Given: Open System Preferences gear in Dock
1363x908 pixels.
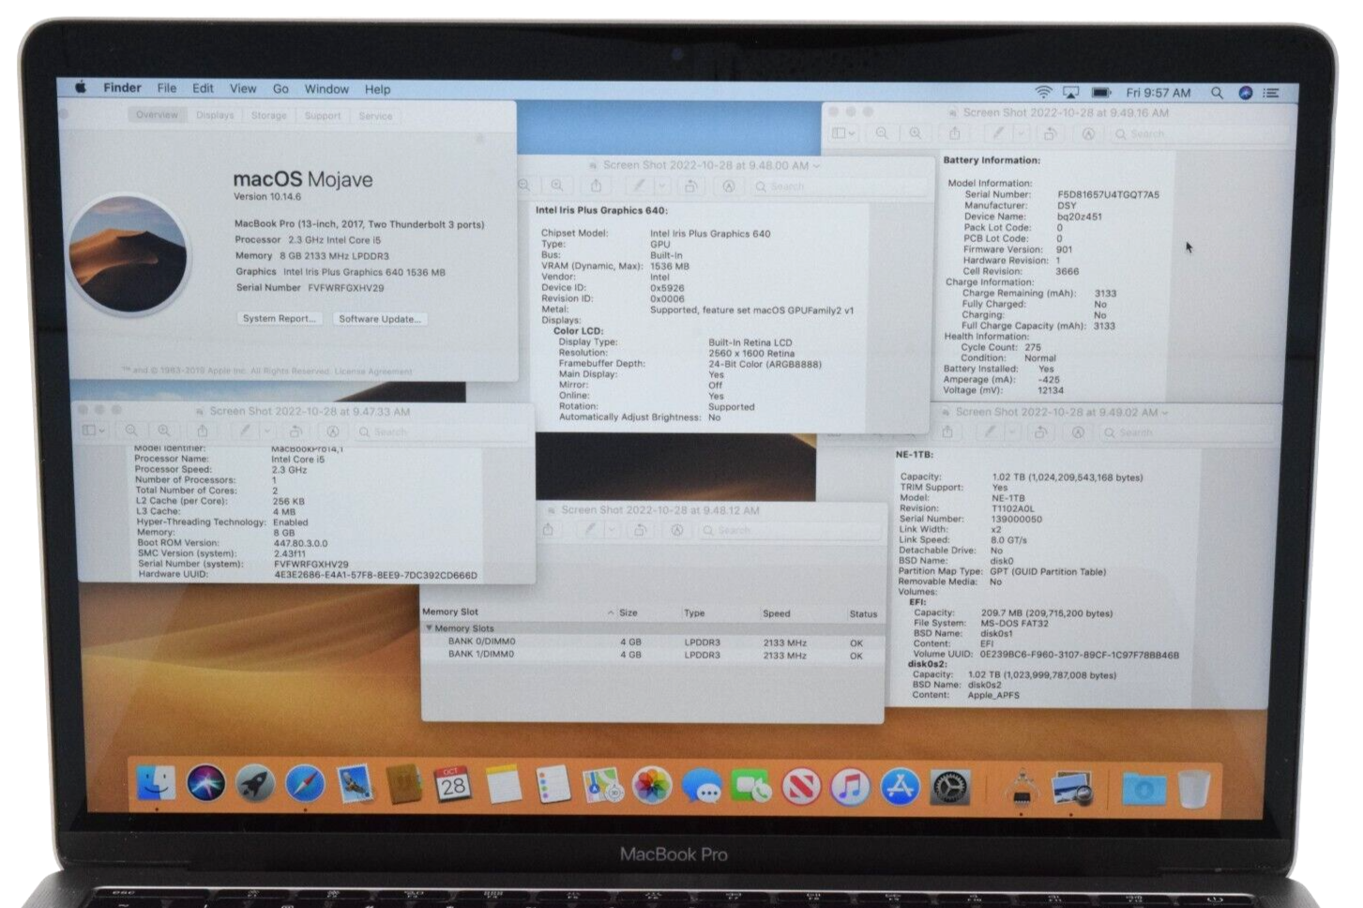Looking at the screenshot, I should pos(950,787).
